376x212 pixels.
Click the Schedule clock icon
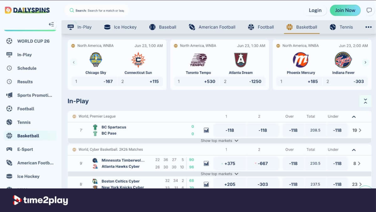(x=9, y=68)
